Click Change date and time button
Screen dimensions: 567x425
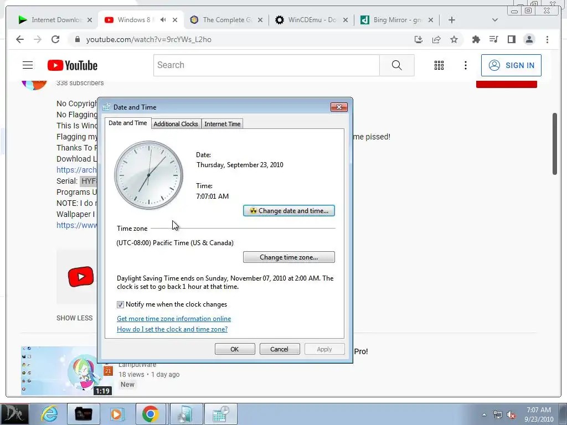point(289,211)
